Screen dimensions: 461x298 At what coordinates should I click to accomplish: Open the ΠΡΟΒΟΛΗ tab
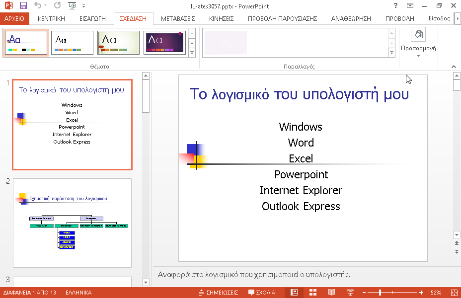click(x=399, y=18)
